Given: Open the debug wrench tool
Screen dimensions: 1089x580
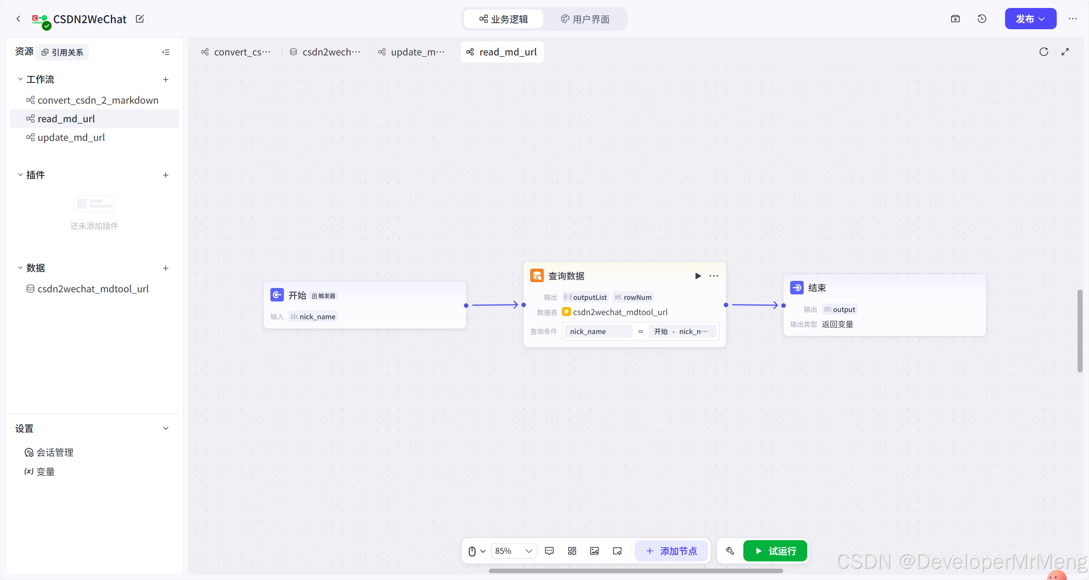Looking at the screenshot, I should [730, 551].
